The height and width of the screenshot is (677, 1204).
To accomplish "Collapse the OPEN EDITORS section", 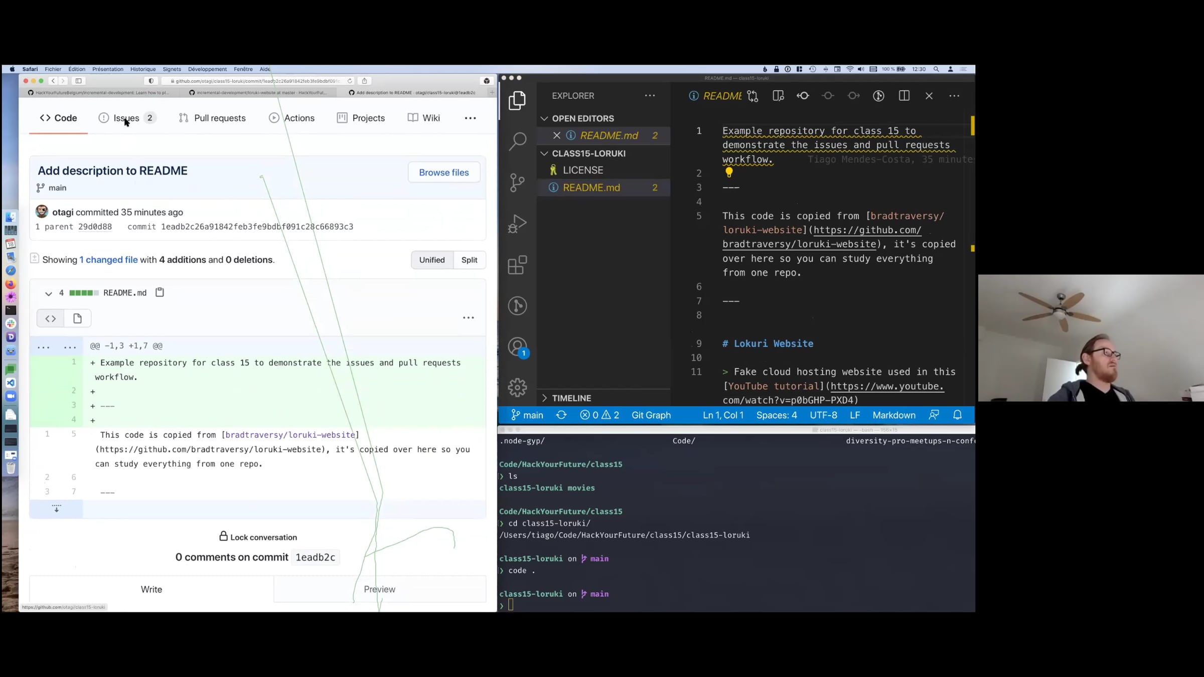I will click(x=583, y=118).
